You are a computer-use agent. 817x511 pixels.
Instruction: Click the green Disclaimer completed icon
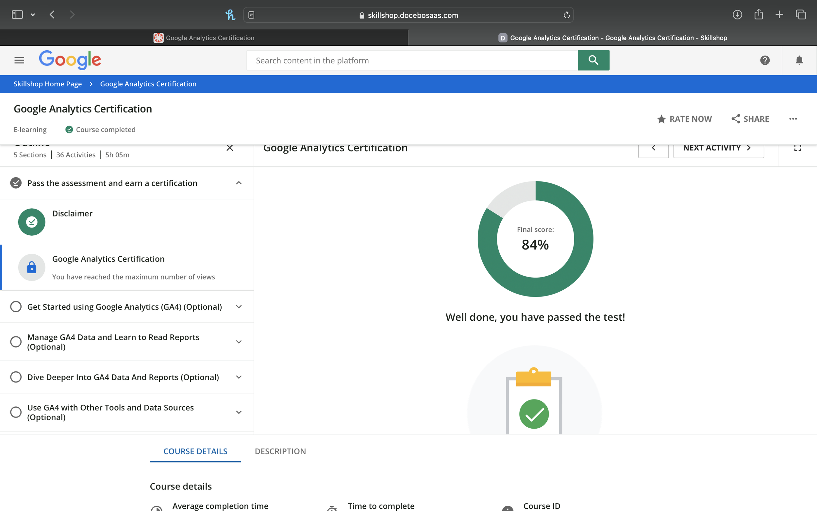(32, 222)
